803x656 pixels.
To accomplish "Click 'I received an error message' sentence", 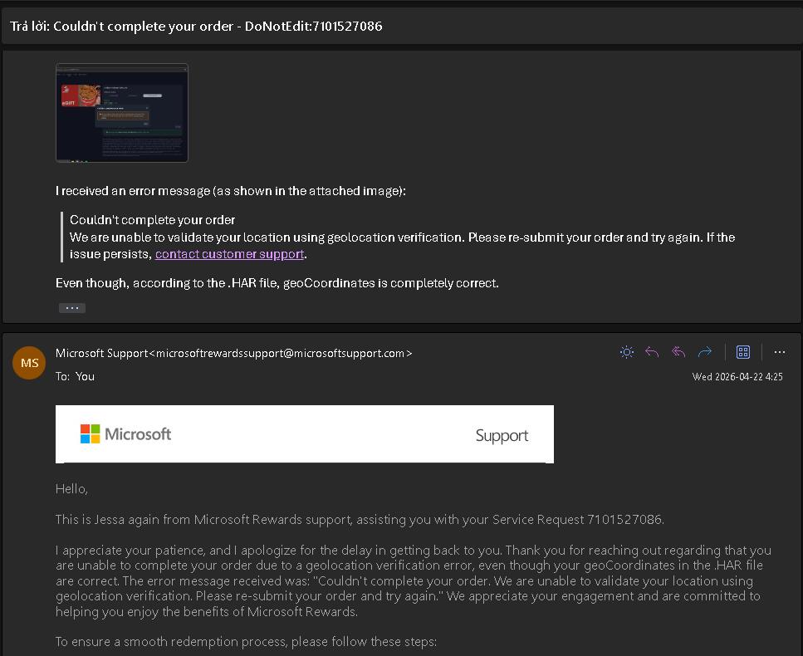I will 231,191.
